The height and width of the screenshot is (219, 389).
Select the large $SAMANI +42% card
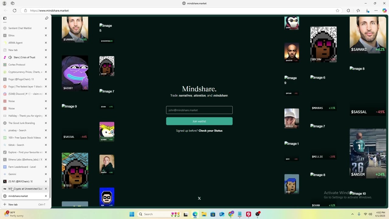point(368,35)
